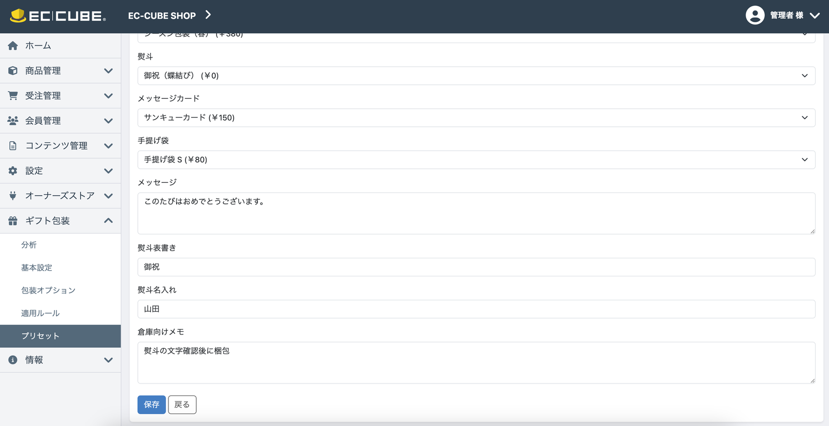
Task: Open the 手提げ袋 dropdown
Action: (476, 159)
